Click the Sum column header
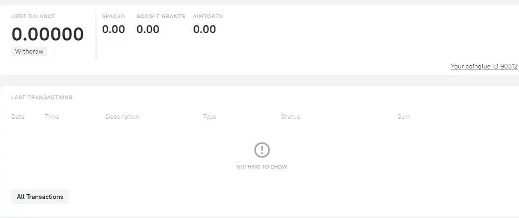519x218 pixels. (x=404, y=117)
